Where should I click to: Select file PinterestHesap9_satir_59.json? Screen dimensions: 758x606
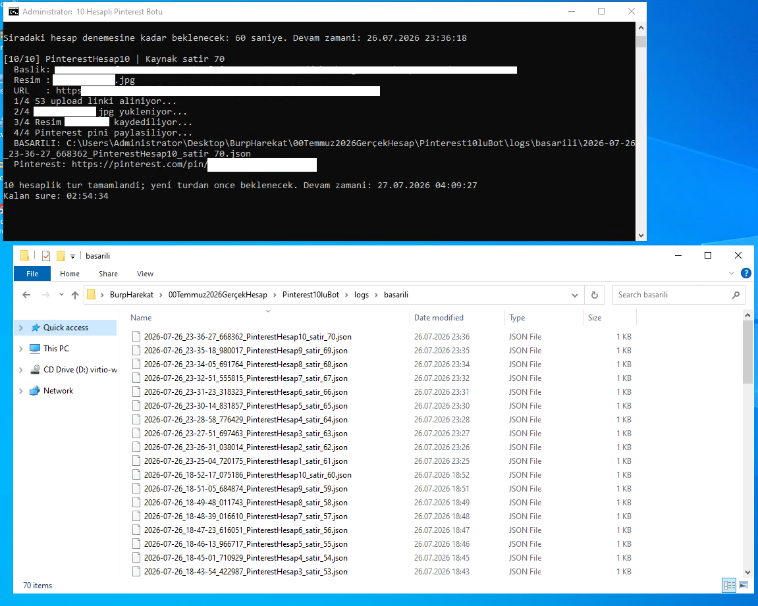click(246, 489)
